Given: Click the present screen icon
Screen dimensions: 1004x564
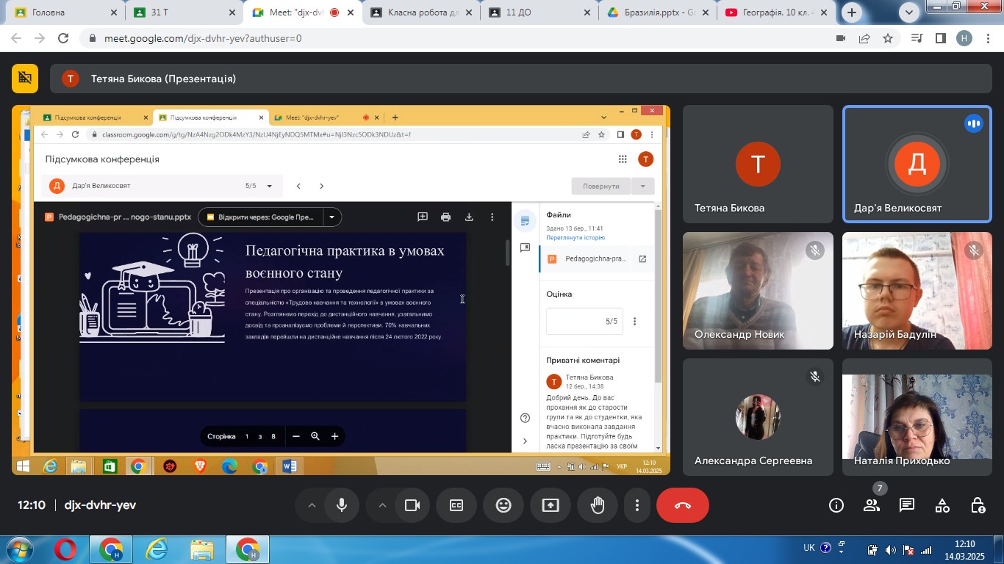Looking at the screenshot, I should [x=551, y=505].
